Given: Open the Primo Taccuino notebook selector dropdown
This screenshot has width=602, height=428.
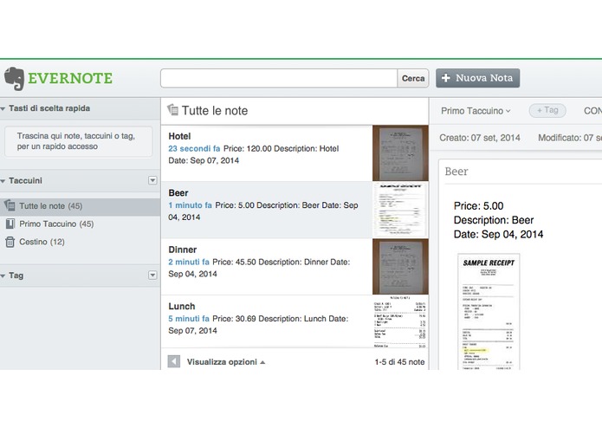Looking at the screenshot, I should [x=476, y=111].
